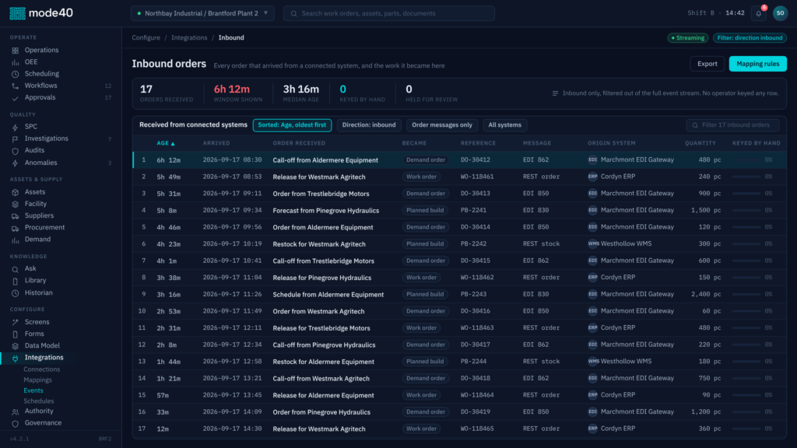The height and width of the screenshot is (448, 797).
Task: Click the Assets cube sidebar icon
Action: (x=16, y=193)
